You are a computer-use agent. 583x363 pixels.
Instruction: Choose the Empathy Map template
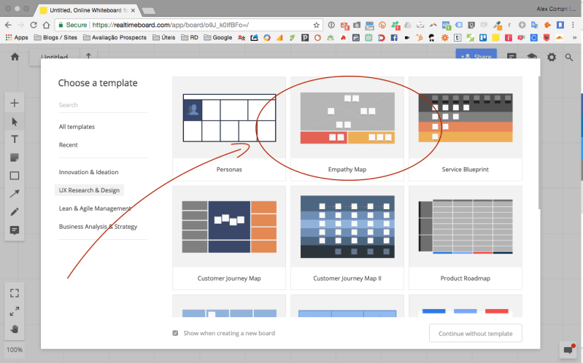[347, 129]
